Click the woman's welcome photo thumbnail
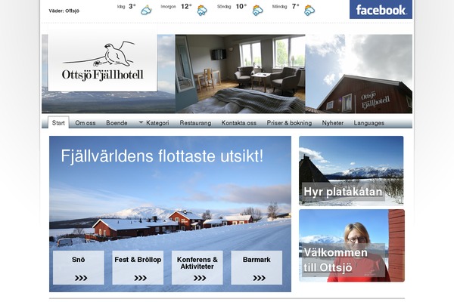Viewport: 454px width, 302px height. [x=352, y=245]
